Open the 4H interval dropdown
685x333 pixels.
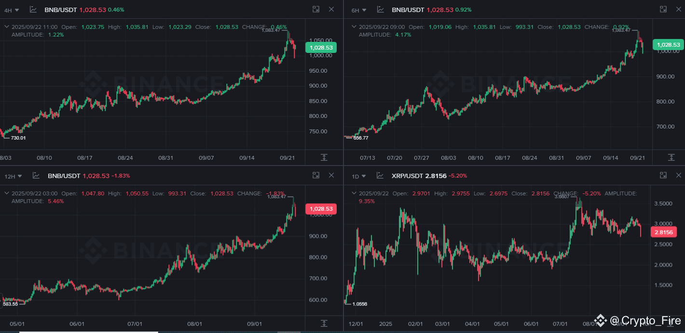click(x=12, y=10)
